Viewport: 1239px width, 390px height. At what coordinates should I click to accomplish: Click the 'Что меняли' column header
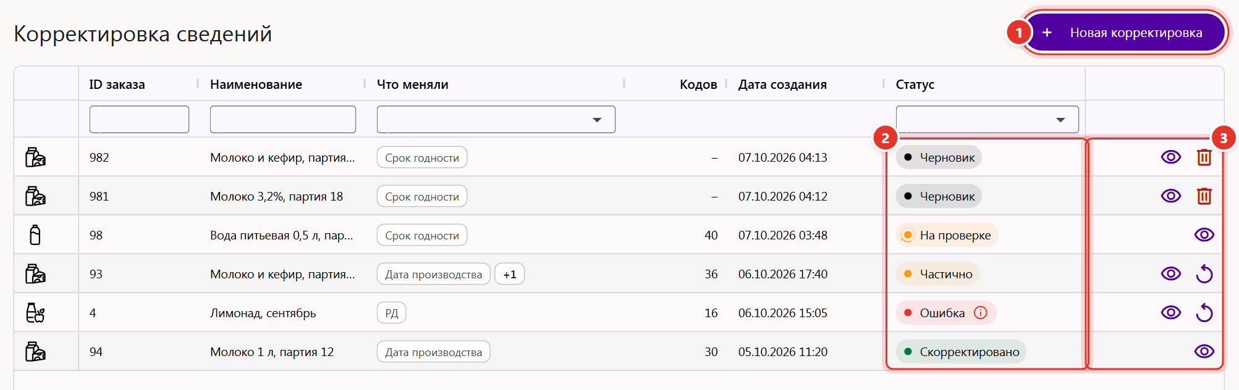413,85
